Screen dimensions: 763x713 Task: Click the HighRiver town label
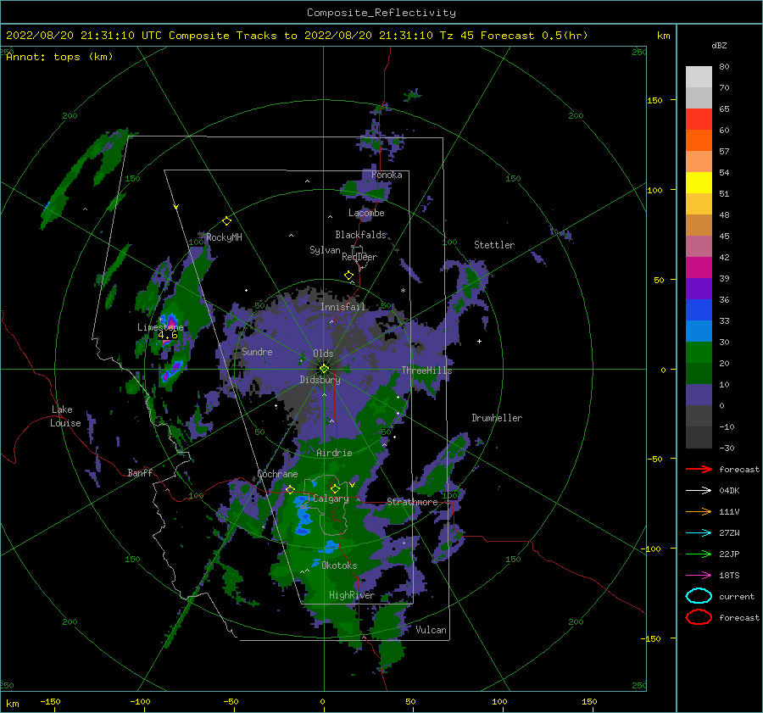point(352,595)
